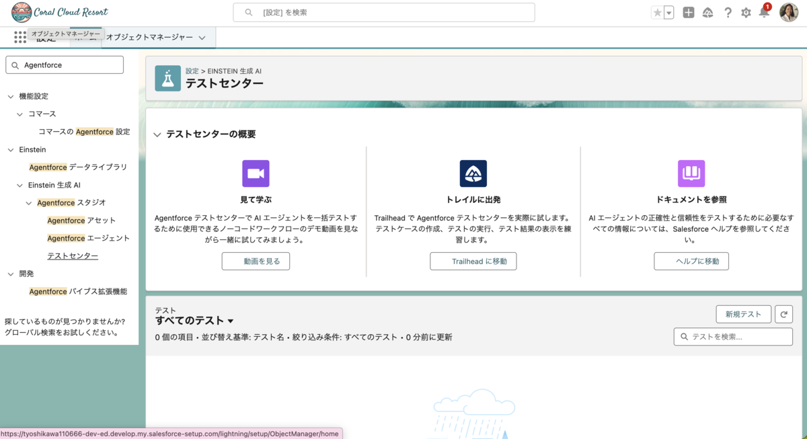Click the 新規テスト button
Screen dimensions: 807x439
pyautogui.click(x=744, y=314)
